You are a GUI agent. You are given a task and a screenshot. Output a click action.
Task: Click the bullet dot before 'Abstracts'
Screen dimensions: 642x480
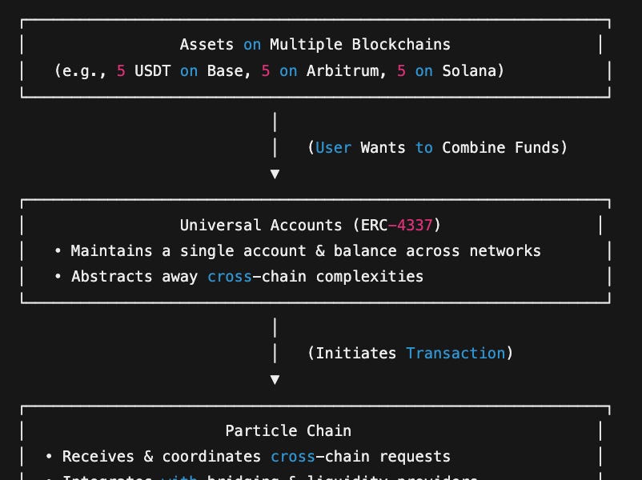(58, 276)
